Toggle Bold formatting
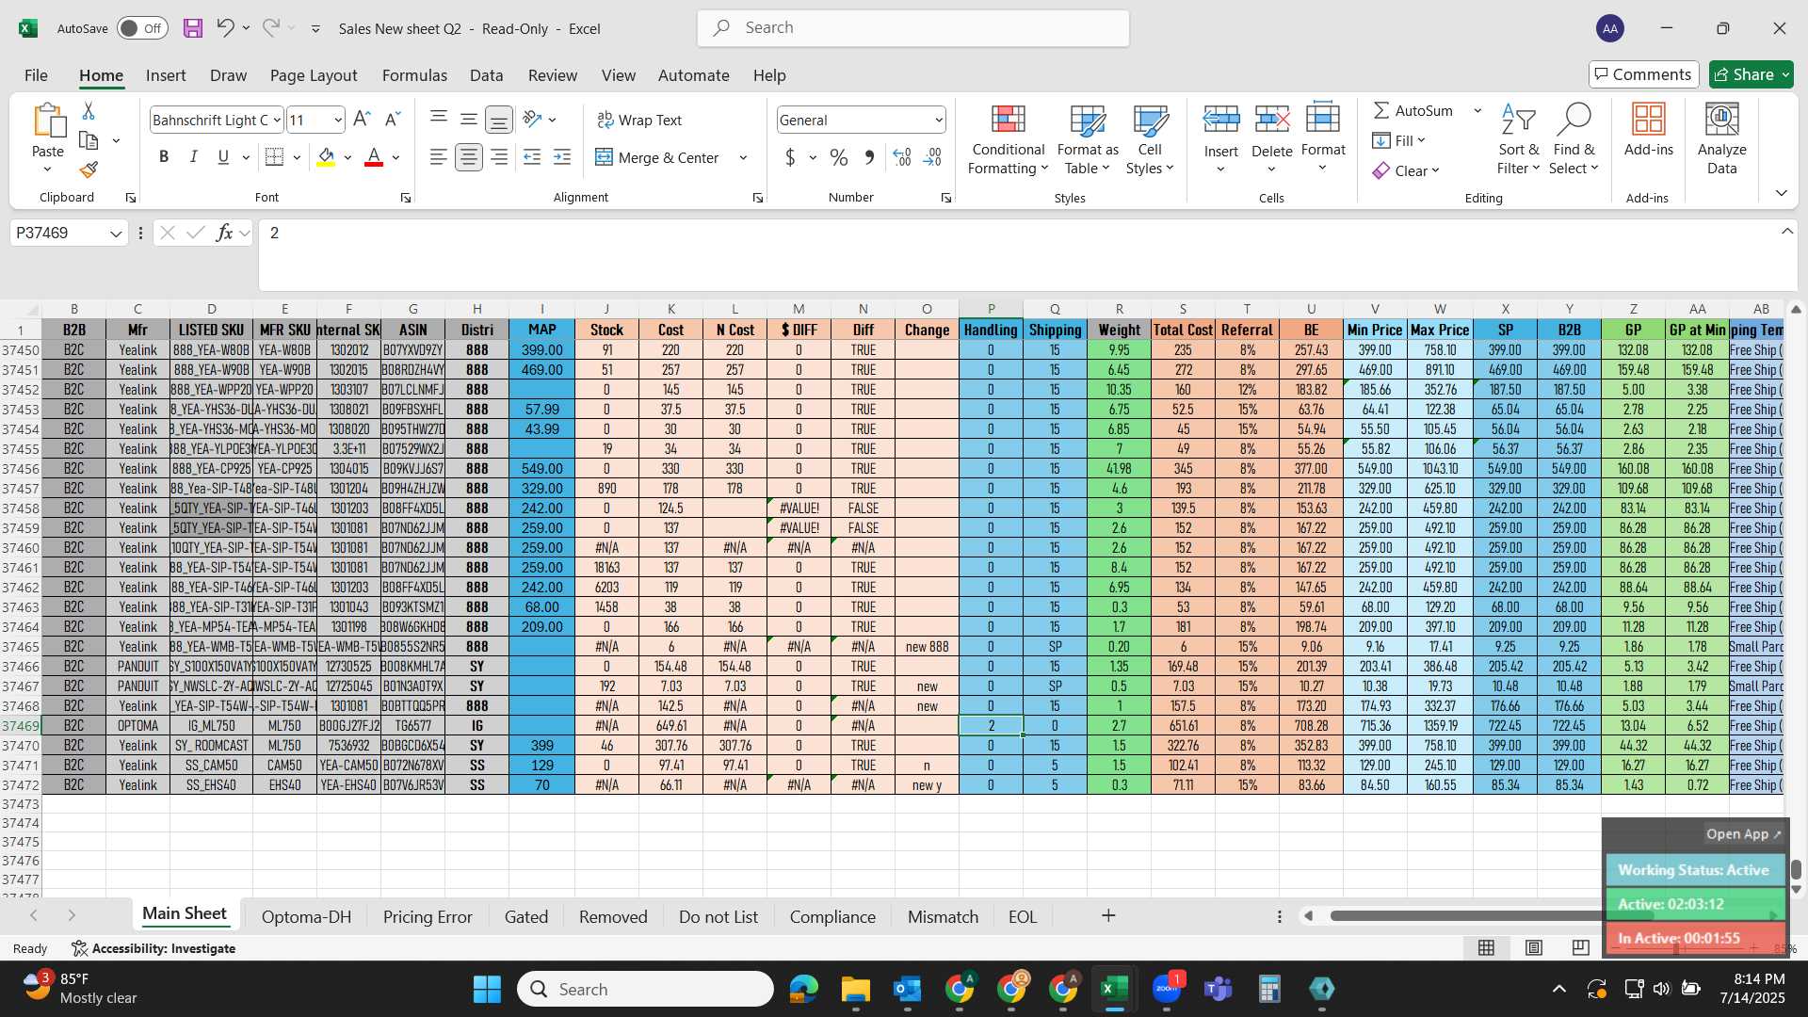 [164, 157]
